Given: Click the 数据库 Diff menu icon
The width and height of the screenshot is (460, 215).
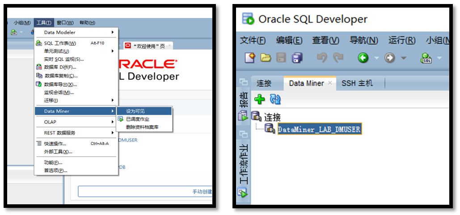Looking at the screenshot, I should point(39,67).
